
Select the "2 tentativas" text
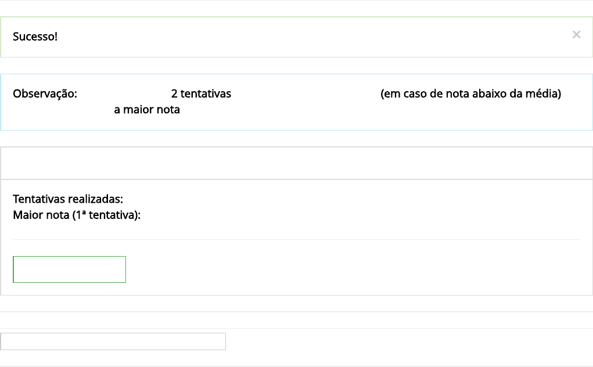click(201, 94)
